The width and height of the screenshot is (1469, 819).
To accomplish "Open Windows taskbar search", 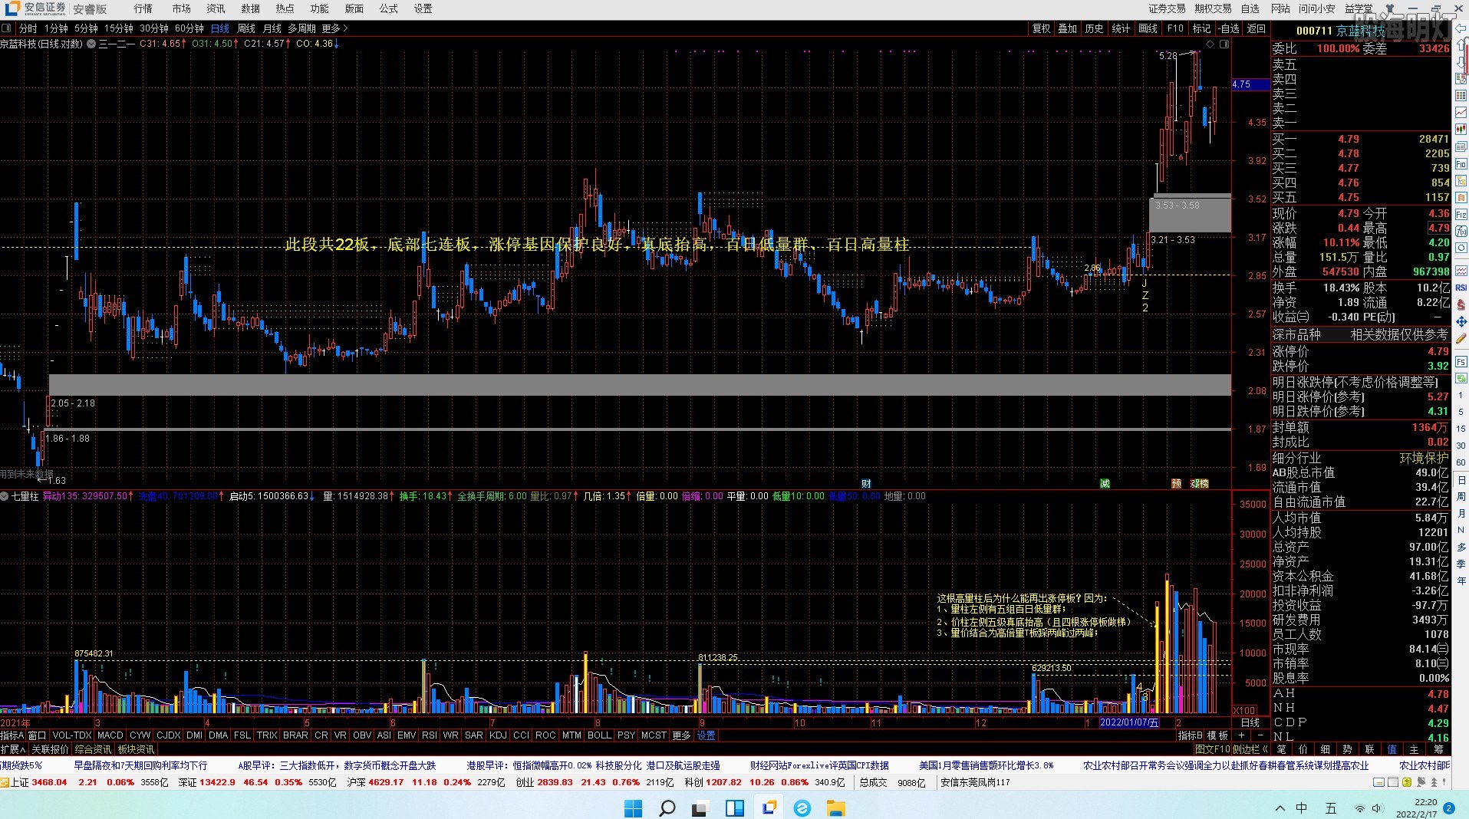I will coord(667,808).
